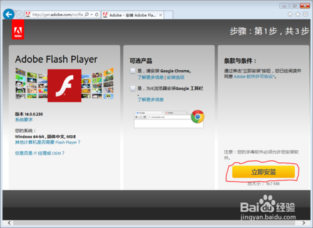Open 了解更多信息 link under Google toolbar option
Viewport: 313px width, 228px height.
(150, 100)
